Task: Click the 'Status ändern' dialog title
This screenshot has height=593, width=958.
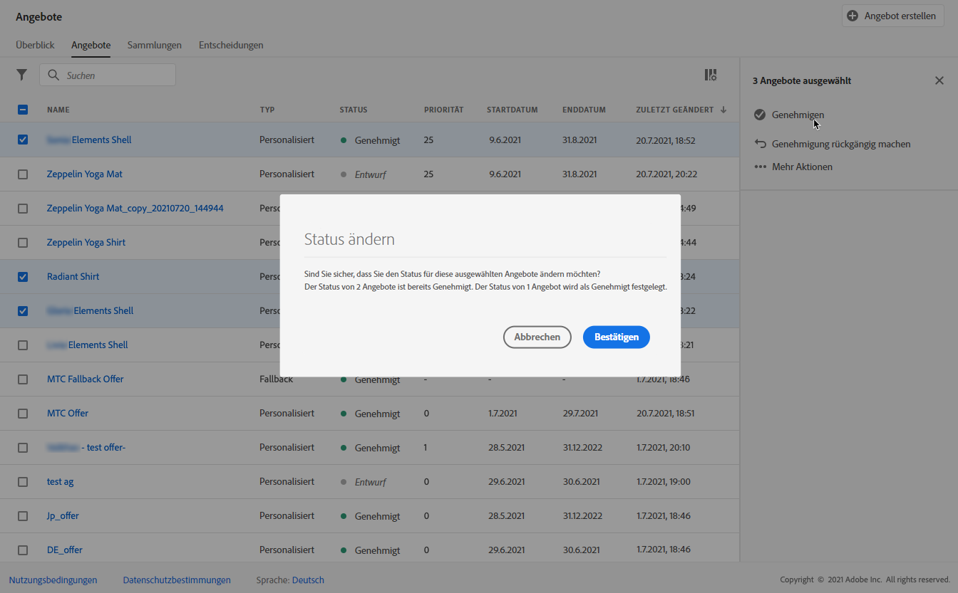Action: click(349, 239)
